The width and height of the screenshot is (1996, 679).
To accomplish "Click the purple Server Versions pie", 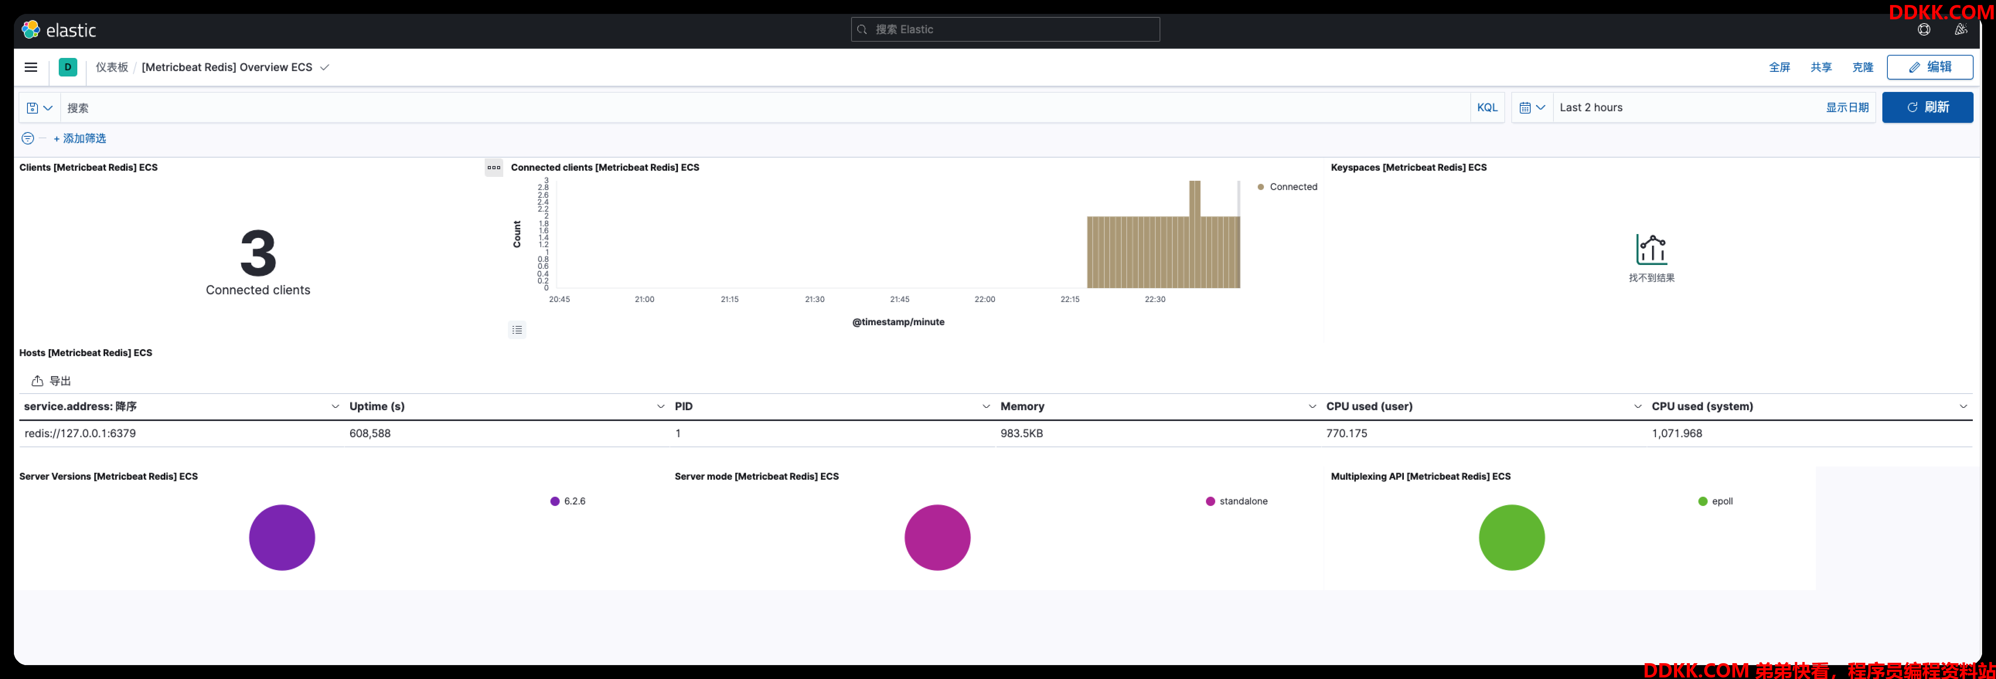I will (282, 537).
